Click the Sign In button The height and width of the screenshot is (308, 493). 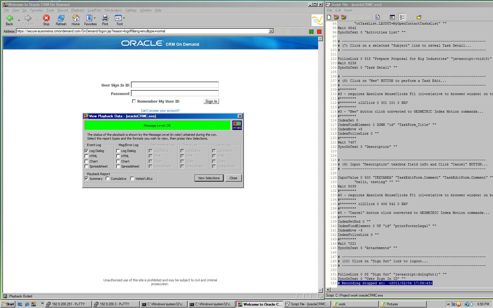pyautogui.click(x=211, y=101)
